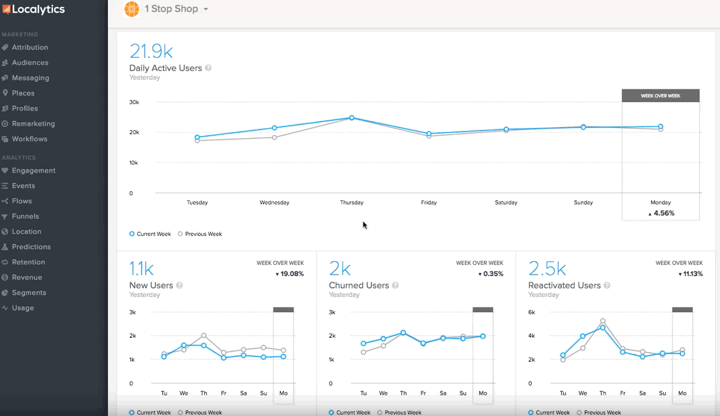
Task: Click the Segments pie chart icon
Action: 5,293
